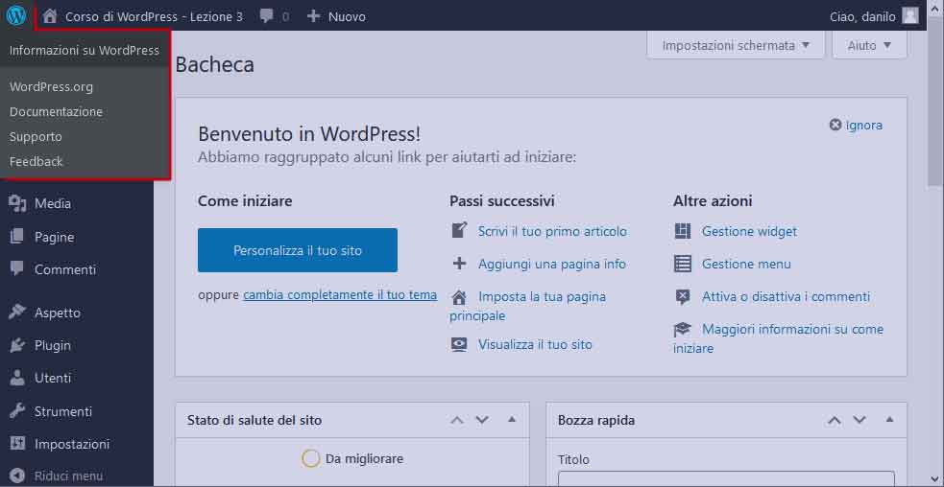The image size is (944, 487).
Task: Click the dismiss X icon beside Ignora
Action: [x=835, y=125]
